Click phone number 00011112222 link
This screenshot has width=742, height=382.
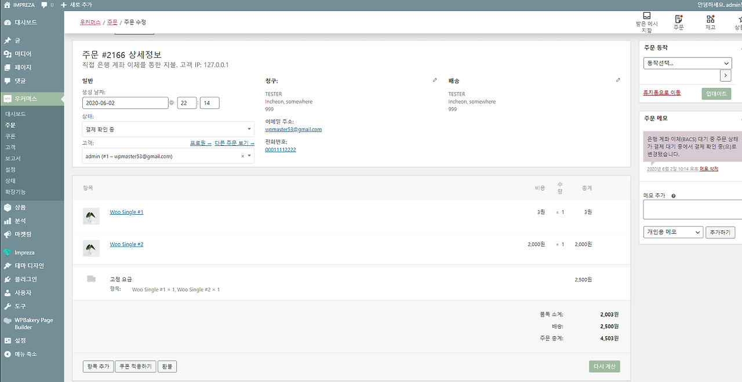click(281, 149)
